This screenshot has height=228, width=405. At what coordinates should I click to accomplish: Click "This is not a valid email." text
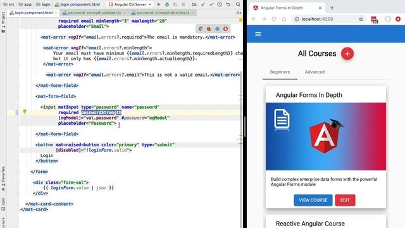point(177,75)
